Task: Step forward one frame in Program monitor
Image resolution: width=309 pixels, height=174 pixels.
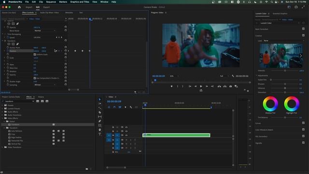Action: click(207, 87)
